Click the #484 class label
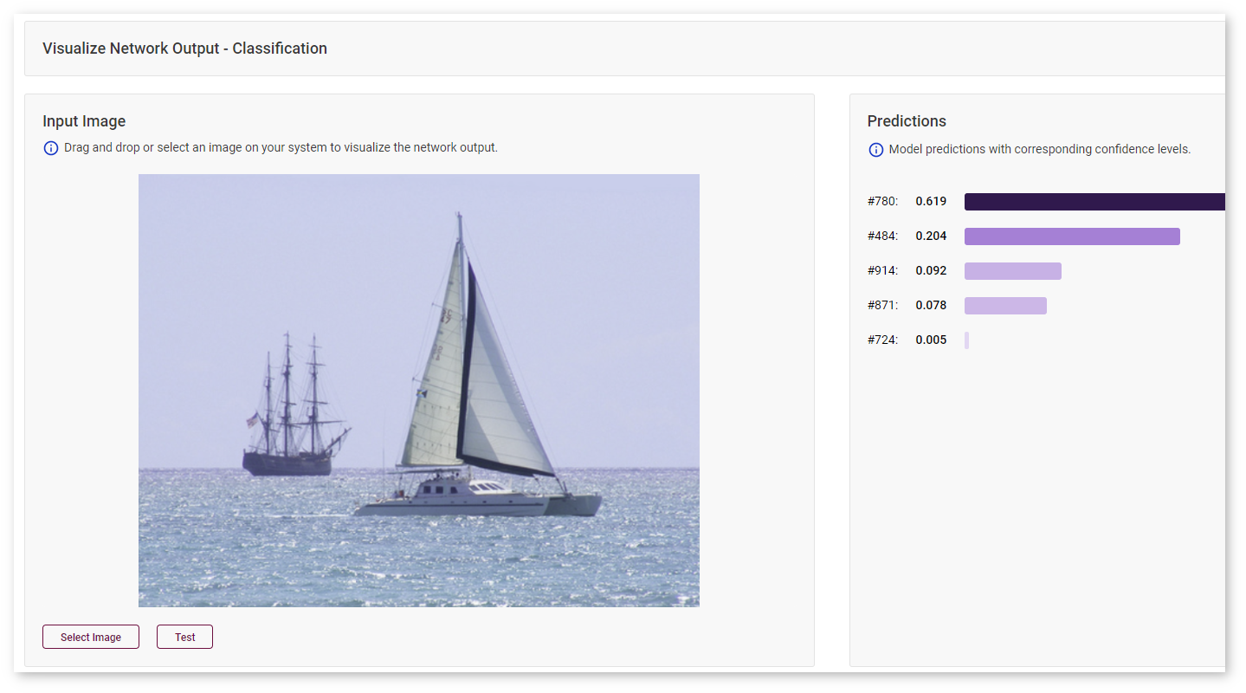Viewport: 1246px width, 693px height. 883,236
